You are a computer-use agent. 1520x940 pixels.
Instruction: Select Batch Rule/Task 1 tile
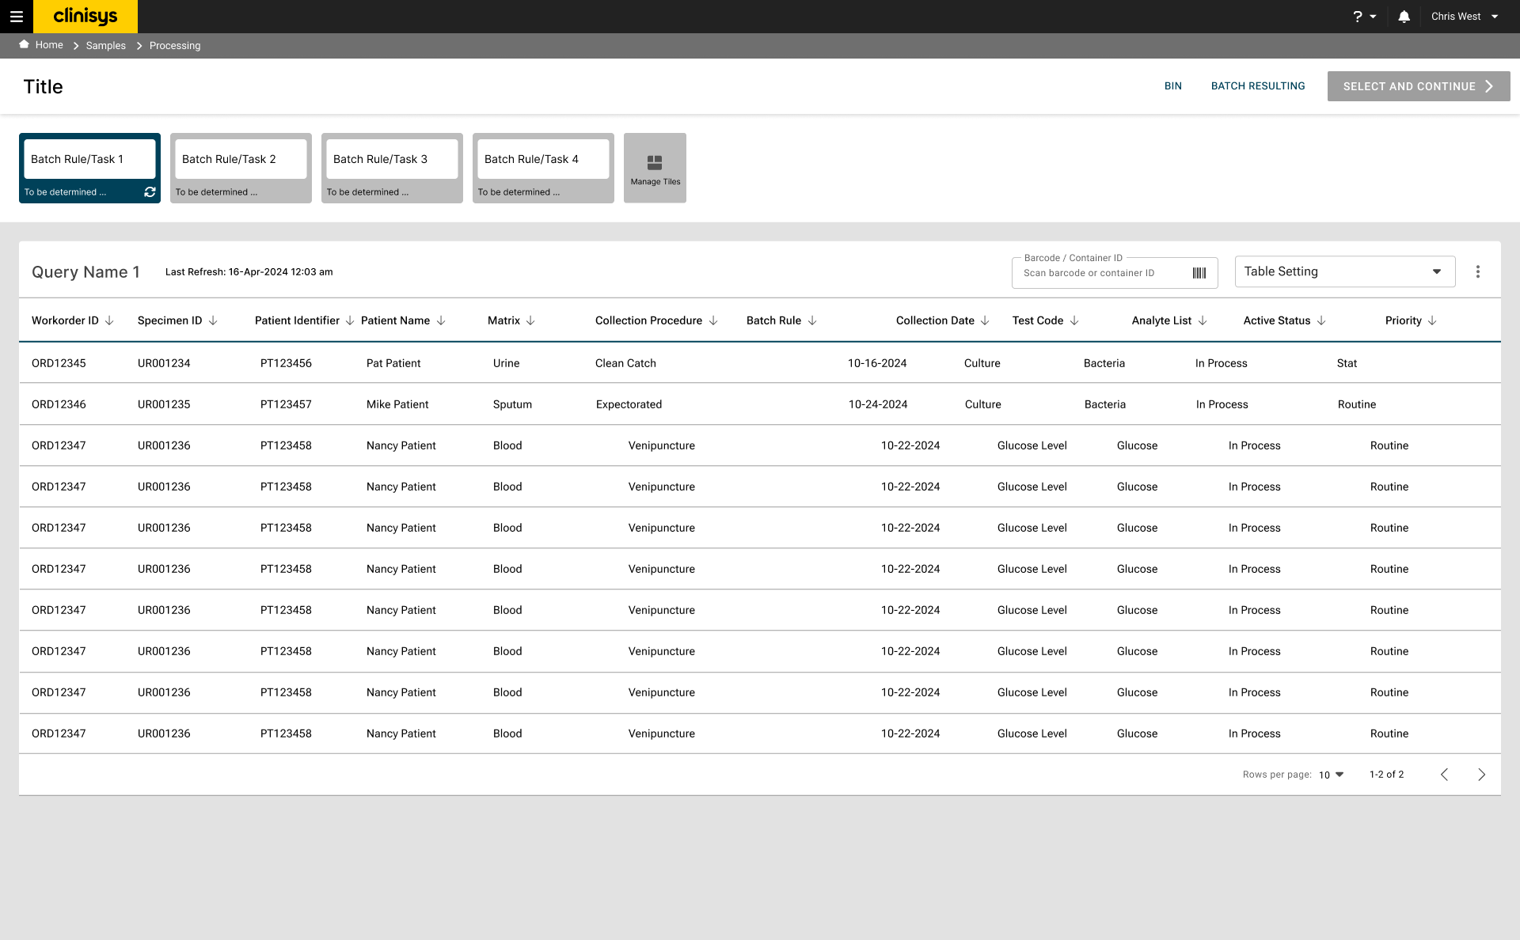89,168
